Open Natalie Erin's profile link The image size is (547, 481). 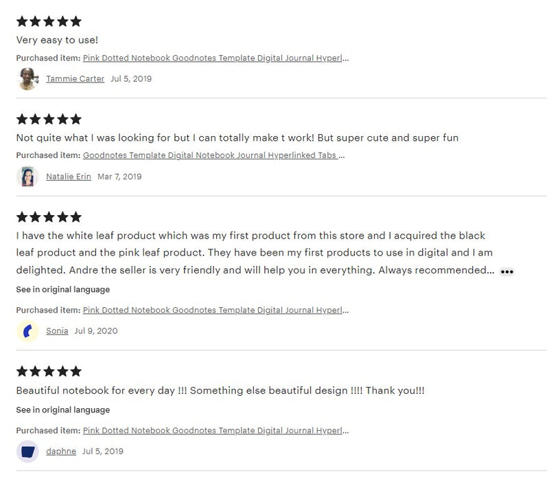pyautogui.click(x=69, y=177)
